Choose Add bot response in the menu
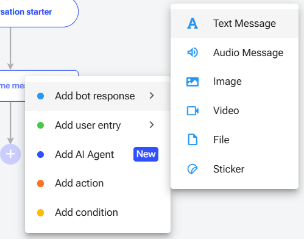304x239 pixels. (97, 96)
